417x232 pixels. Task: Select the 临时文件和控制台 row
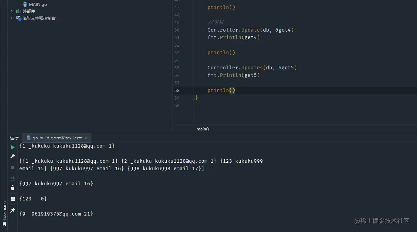point(39,18)
